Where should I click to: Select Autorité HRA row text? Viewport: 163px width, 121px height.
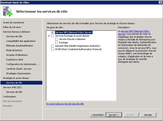[77, 46]
